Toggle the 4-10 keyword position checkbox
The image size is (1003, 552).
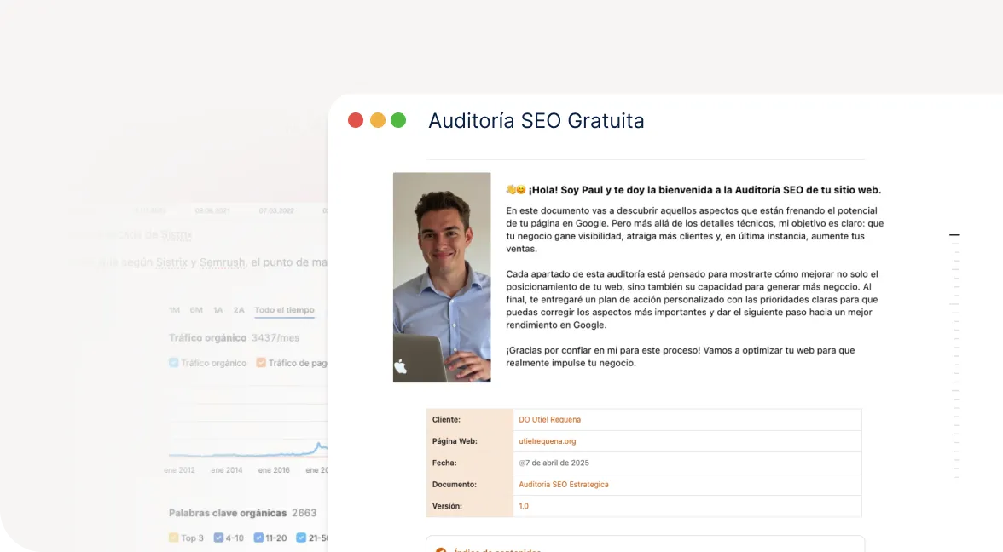(x=219, y=538)
